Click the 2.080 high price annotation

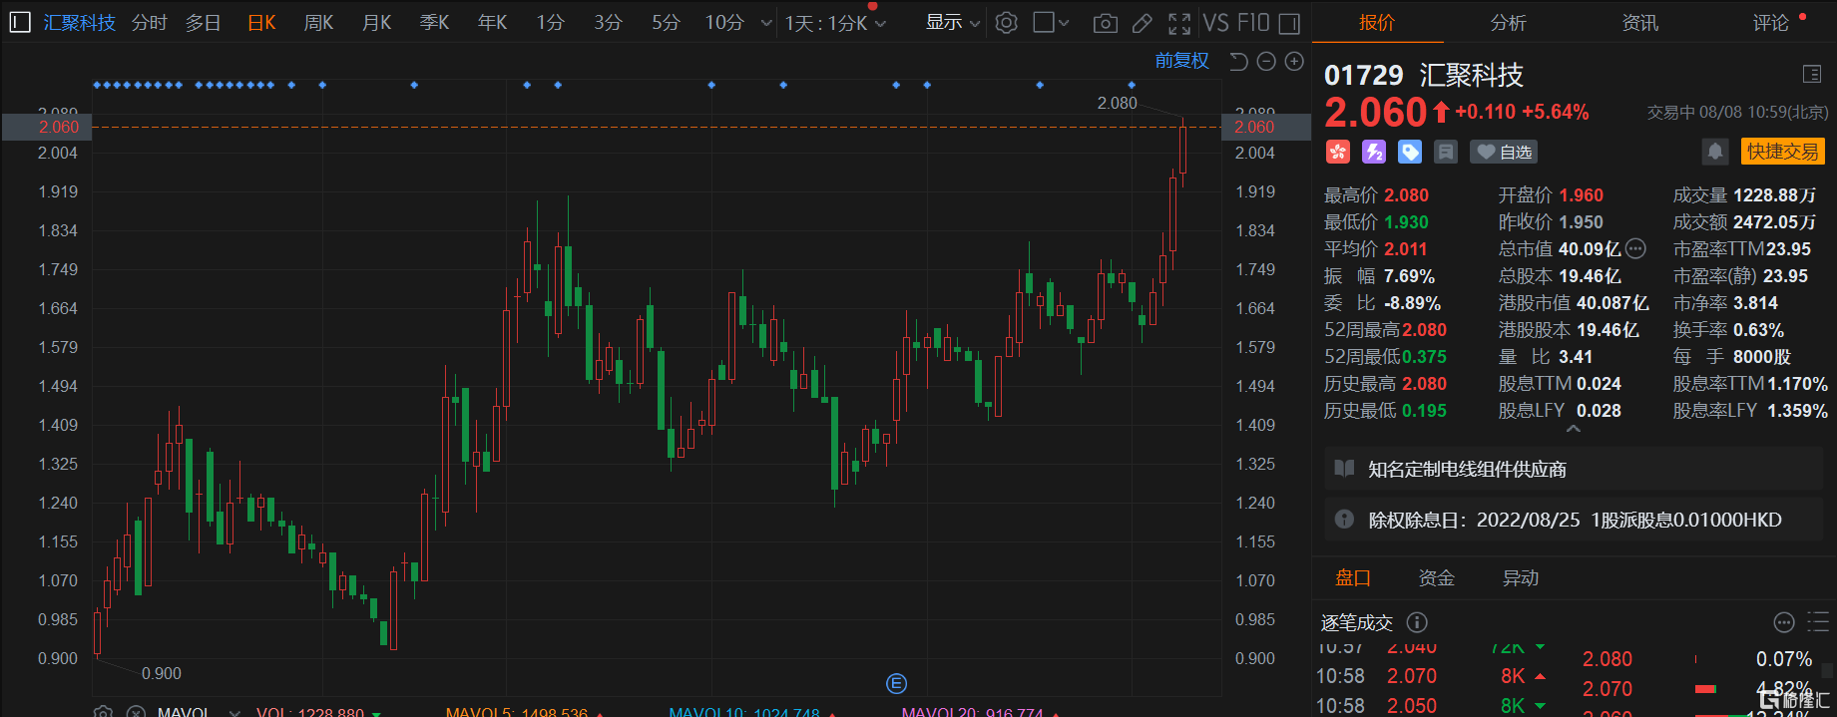pyautogui.click(x=1117, y=103)
